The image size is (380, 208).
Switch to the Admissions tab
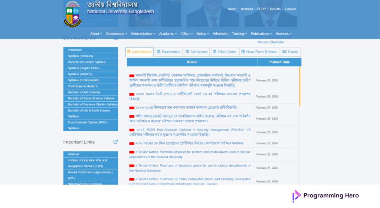[x=197, y=52]
